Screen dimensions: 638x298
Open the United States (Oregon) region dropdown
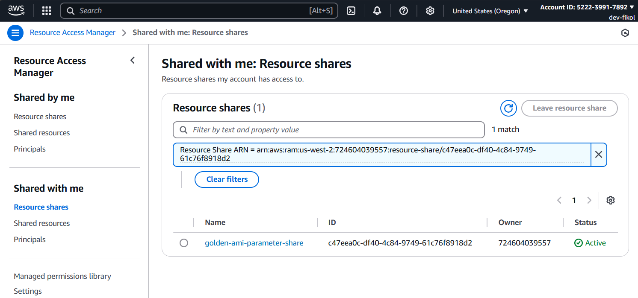pos(490,11)
